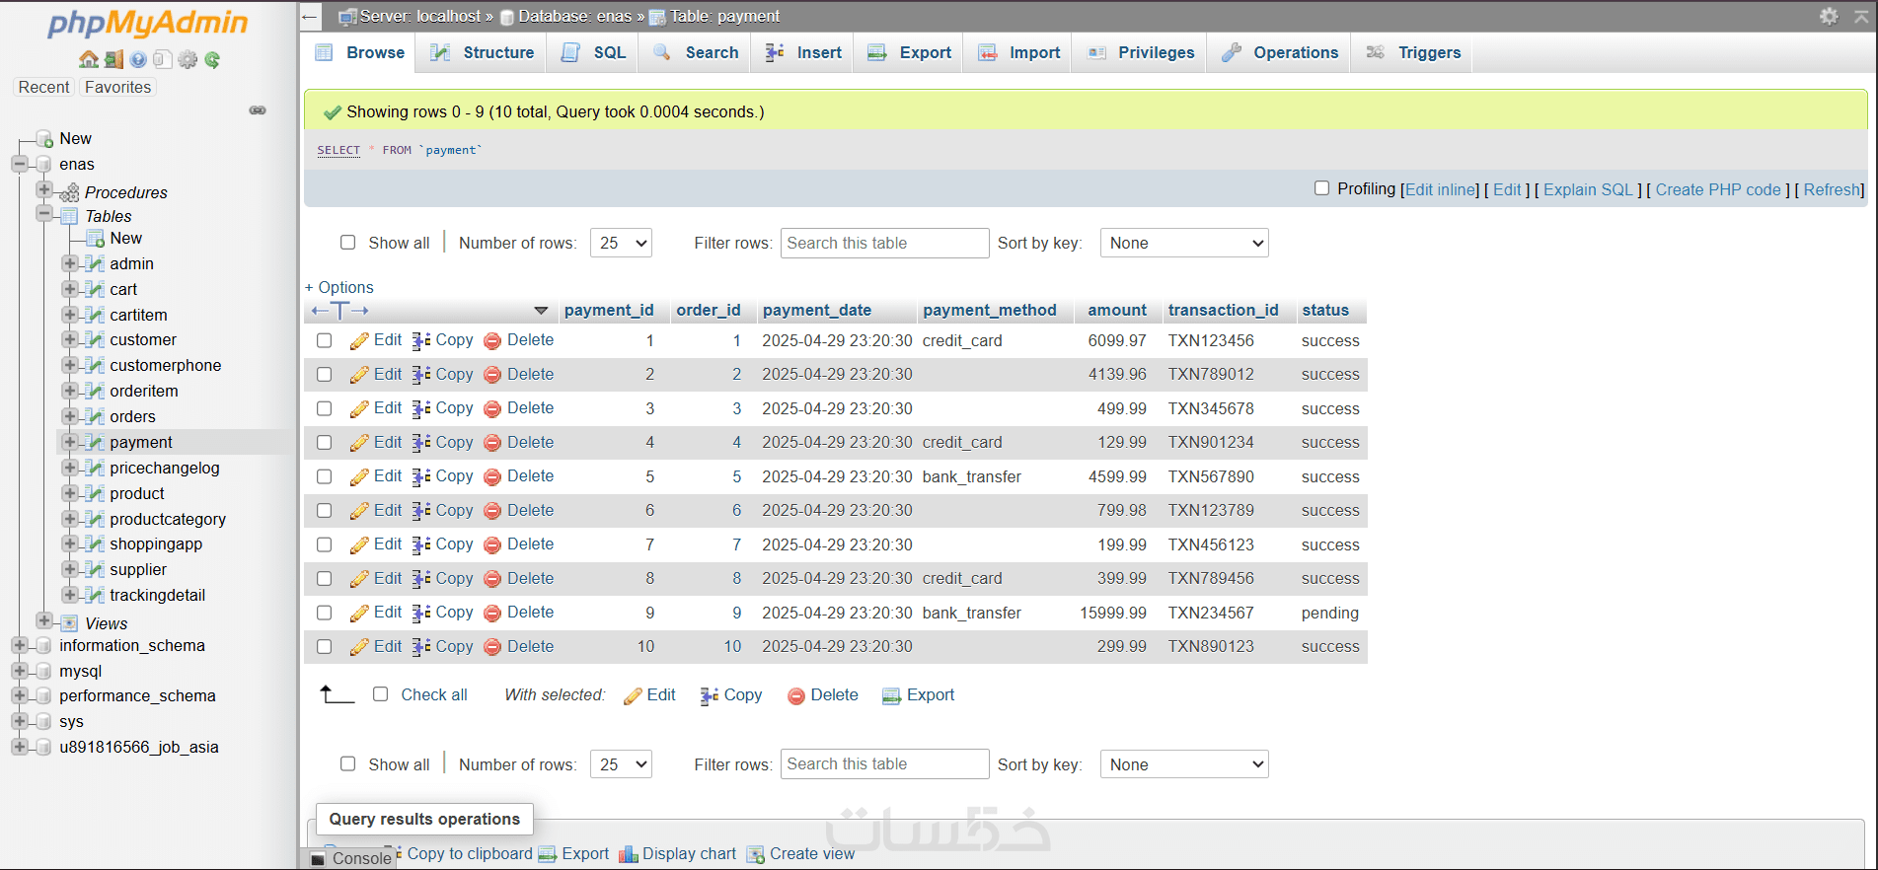Screen dimensions: 1878x870
Task: Go to phpMyAdmin Home via house icon
Action: click(x=89, y=59)
